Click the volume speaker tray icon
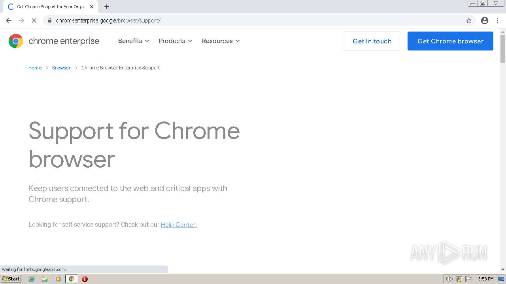Image resolution: width=506 pixels, height=284 pixels. click(449, 279)
